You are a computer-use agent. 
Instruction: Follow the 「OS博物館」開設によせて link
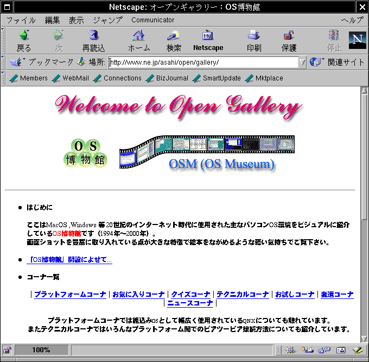click(69, 260)
